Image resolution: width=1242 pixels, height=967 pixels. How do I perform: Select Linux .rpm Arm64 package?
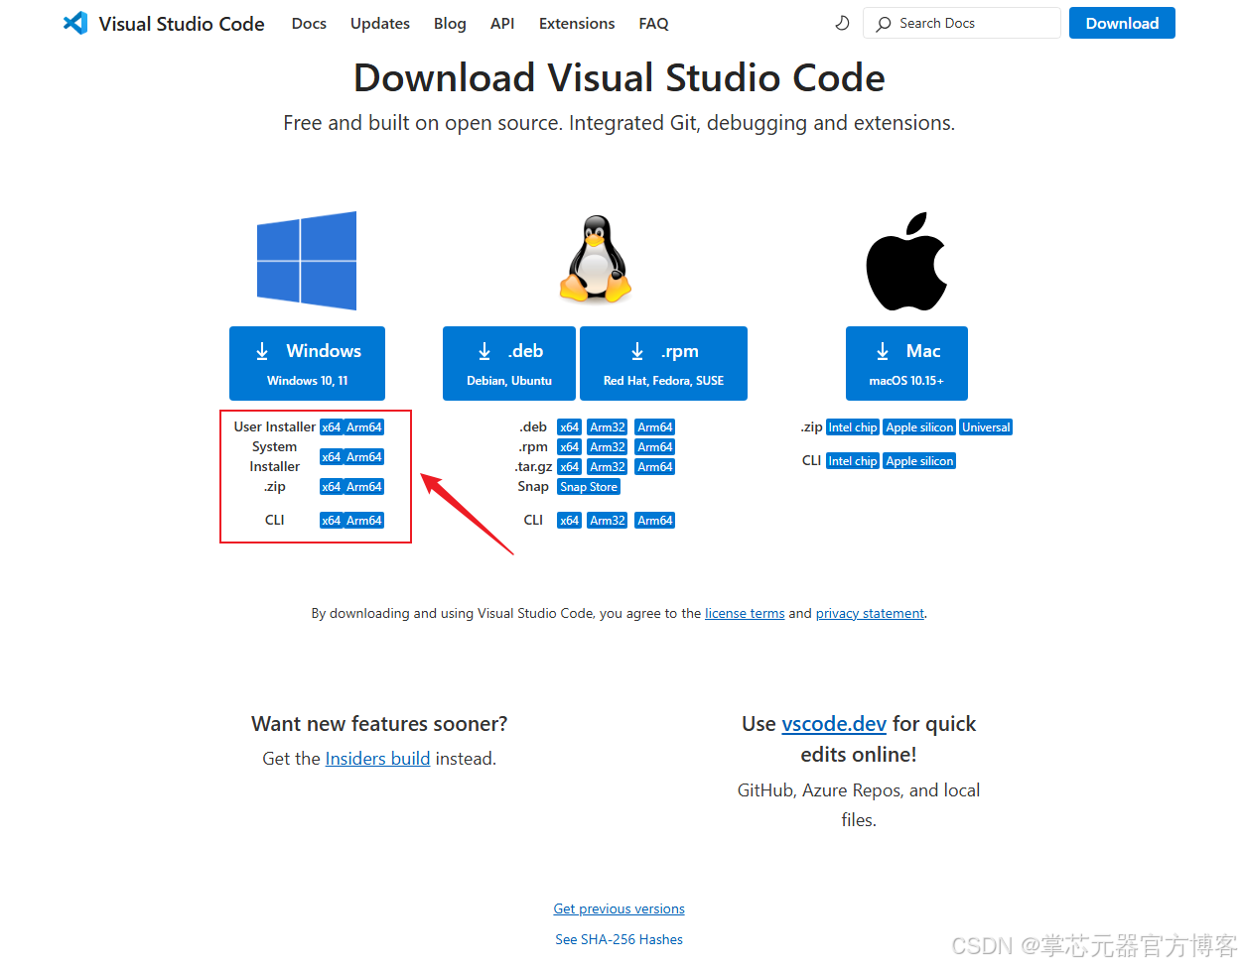(x=655, y=447)
